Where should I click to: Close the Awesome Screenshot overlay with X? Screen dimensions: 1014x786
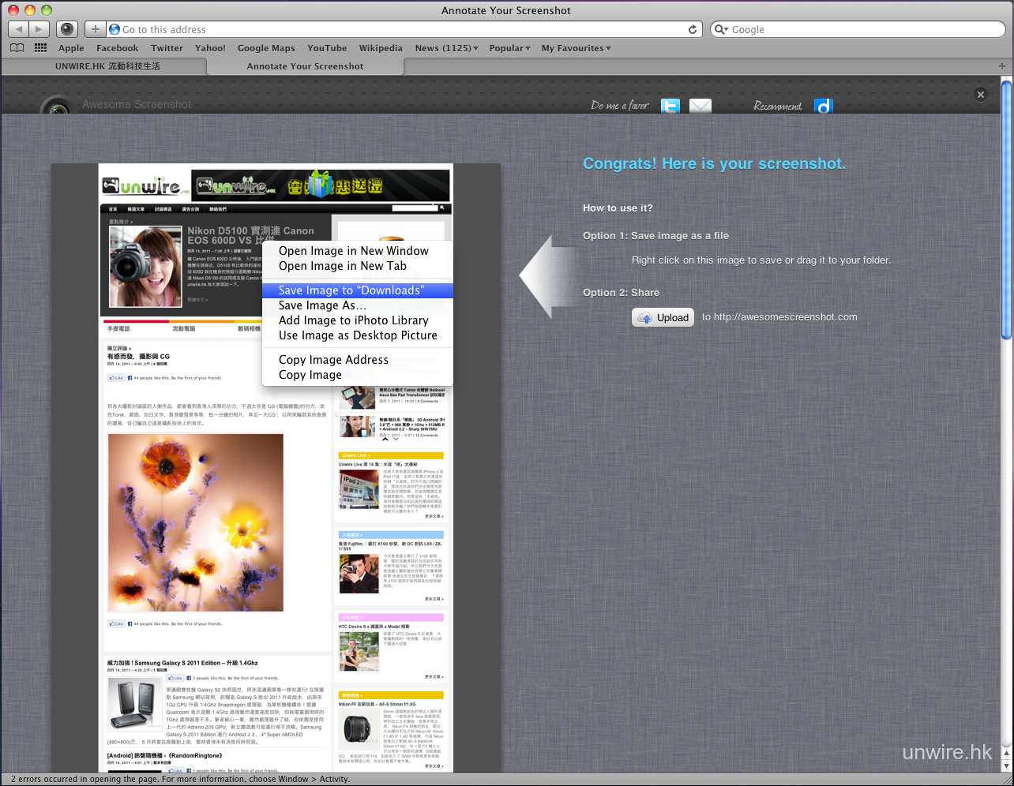point(980,95)
